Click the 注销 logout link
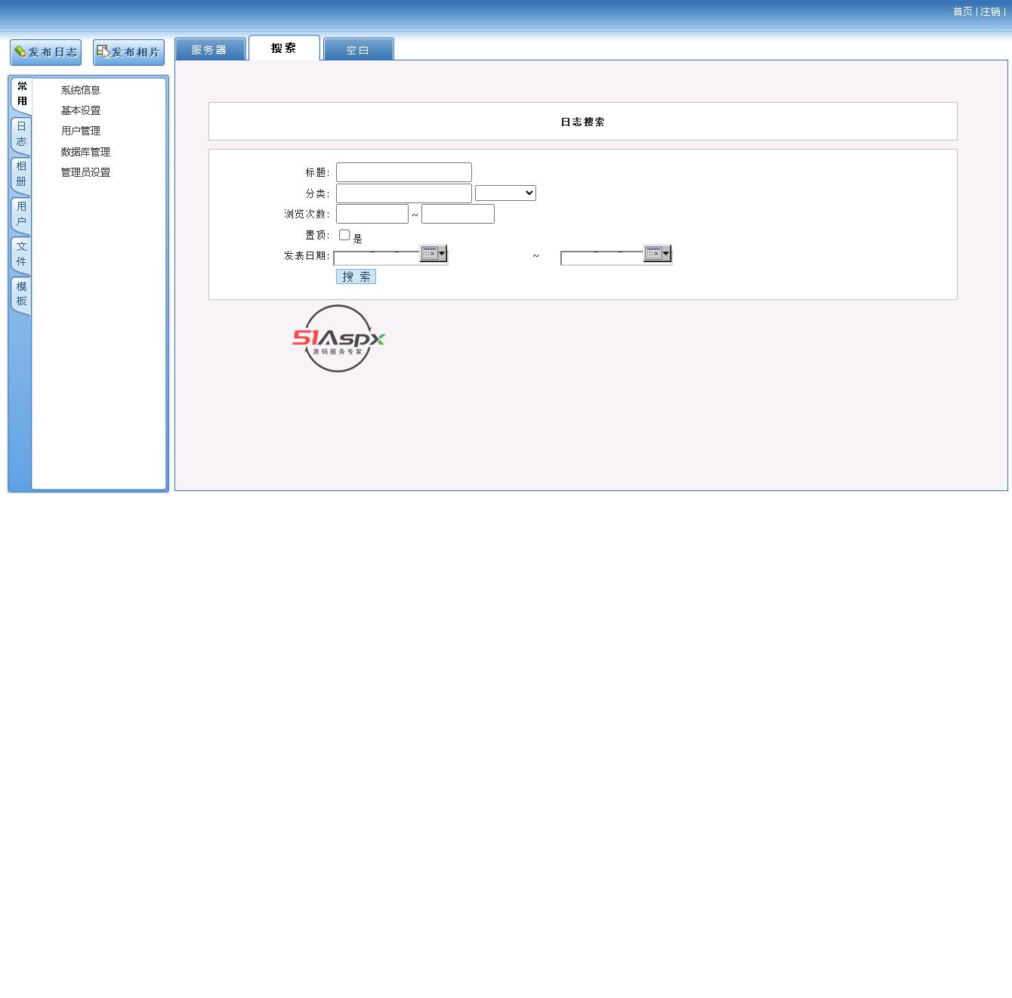The height and width of the screenshot is (998, 1012). pyautogui.click(x=990, y=11)
